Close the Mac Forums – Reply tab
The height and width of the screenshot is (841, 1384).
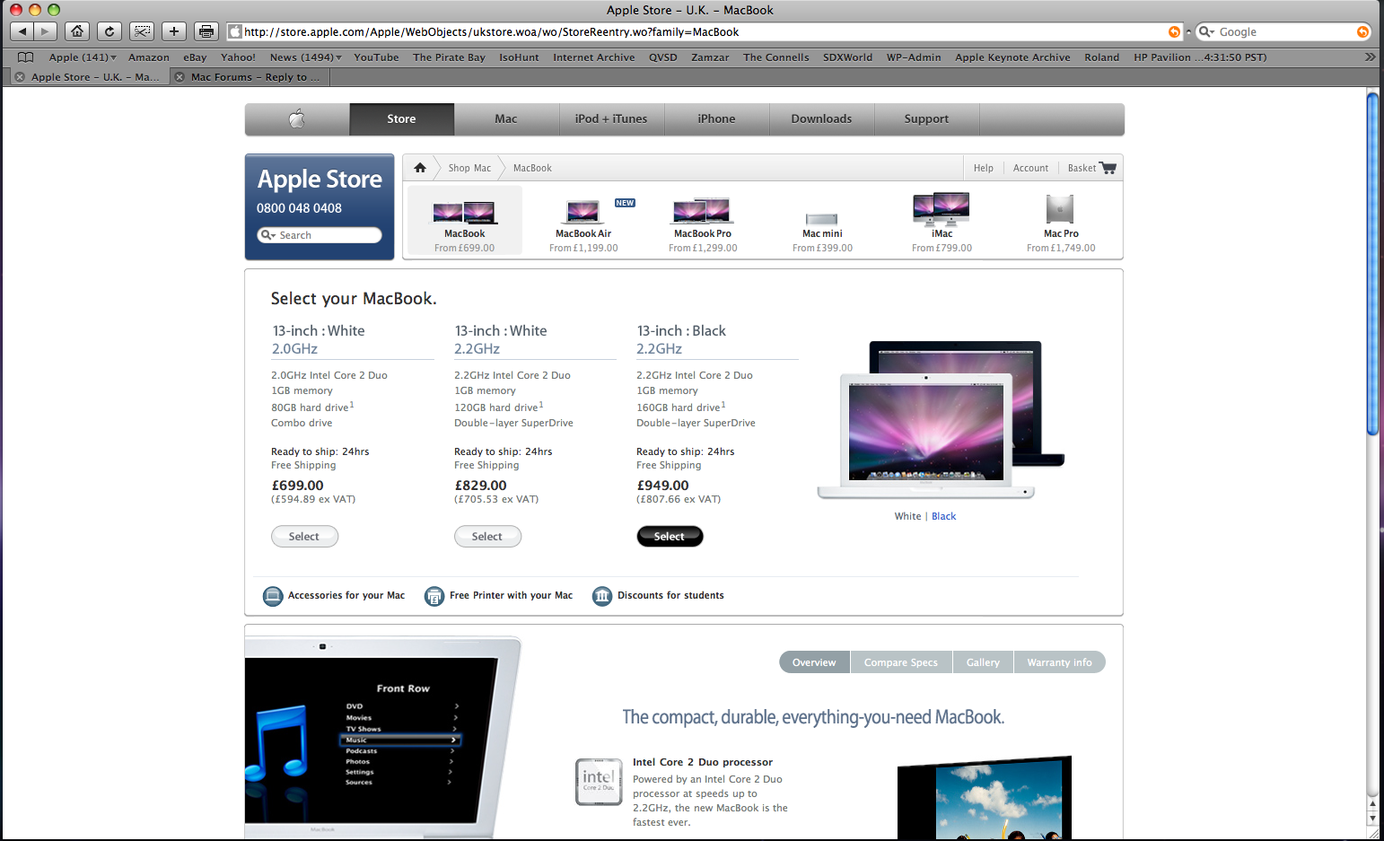coord(180,77)
